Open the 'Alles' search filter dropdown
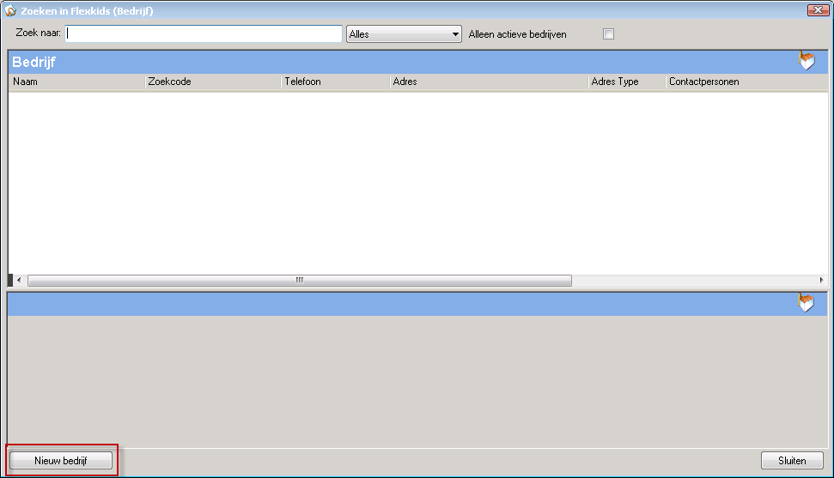This screenshot has width=834, height=478. (x=404, y=34)
